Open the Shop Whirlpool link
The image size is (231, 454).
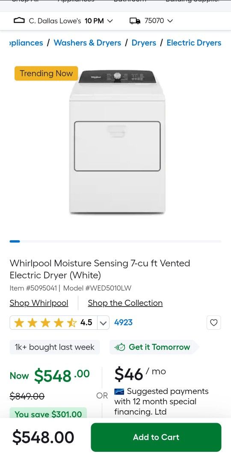point(39,303)
